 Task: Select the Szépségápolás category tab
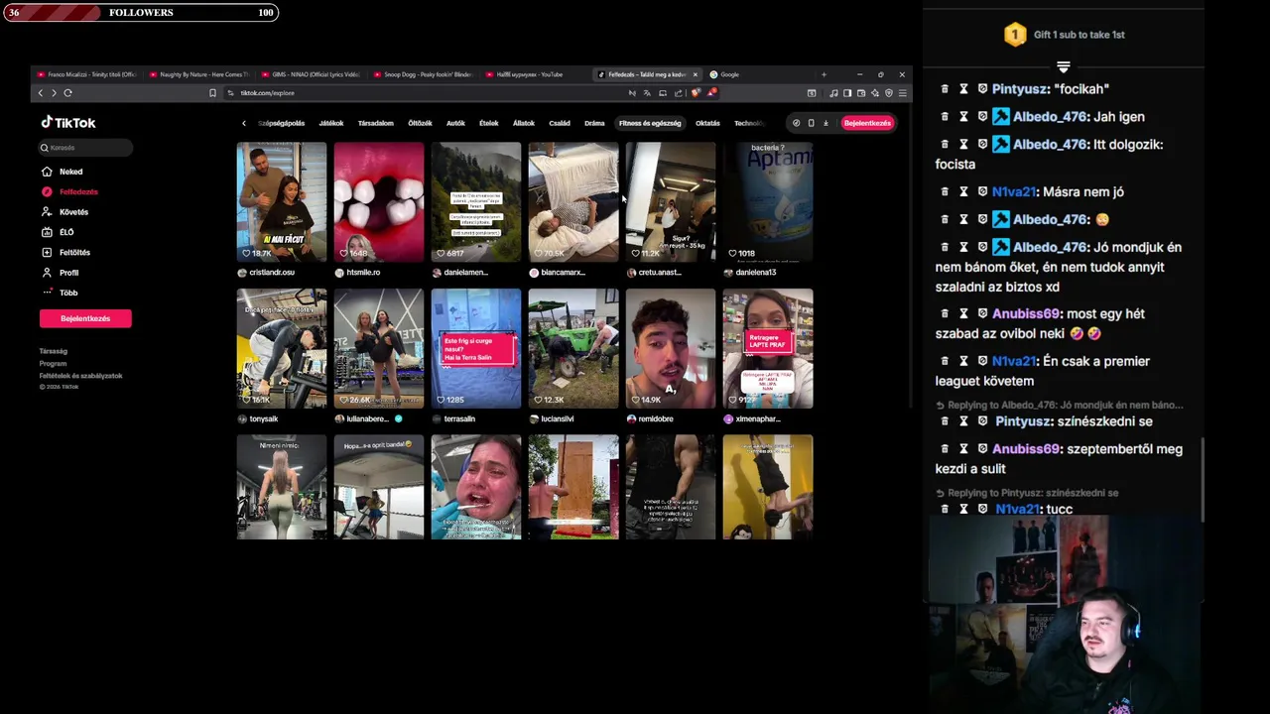point(281,123)
